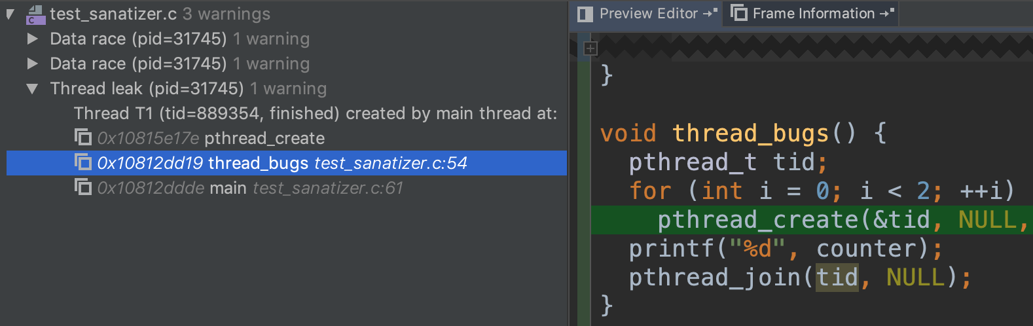
Task: Collapse the test_sanatizer.c warnings tree
Action: (x=10, y=14)
